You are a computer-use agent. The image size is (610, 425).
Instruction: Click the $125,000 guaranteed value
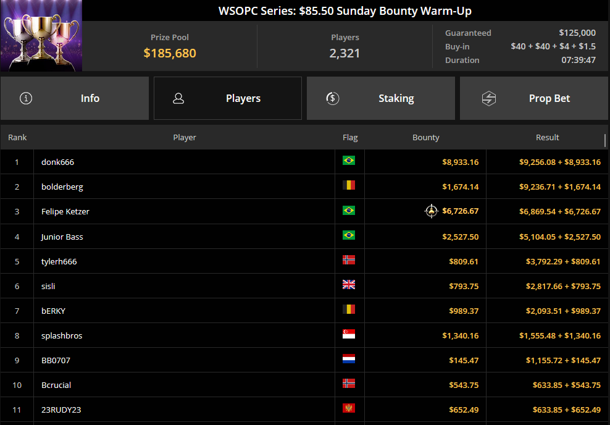pyautogui.click(x=577, y=33)
